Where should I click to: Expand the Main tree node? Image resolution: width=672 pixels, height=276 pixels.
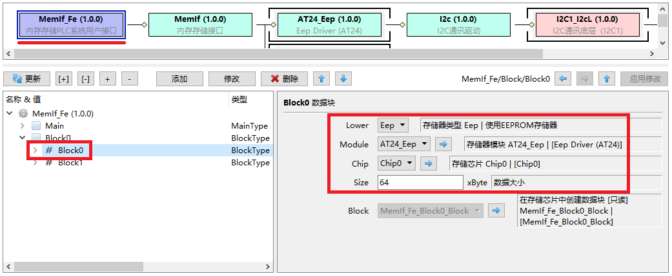coord(23,125)
